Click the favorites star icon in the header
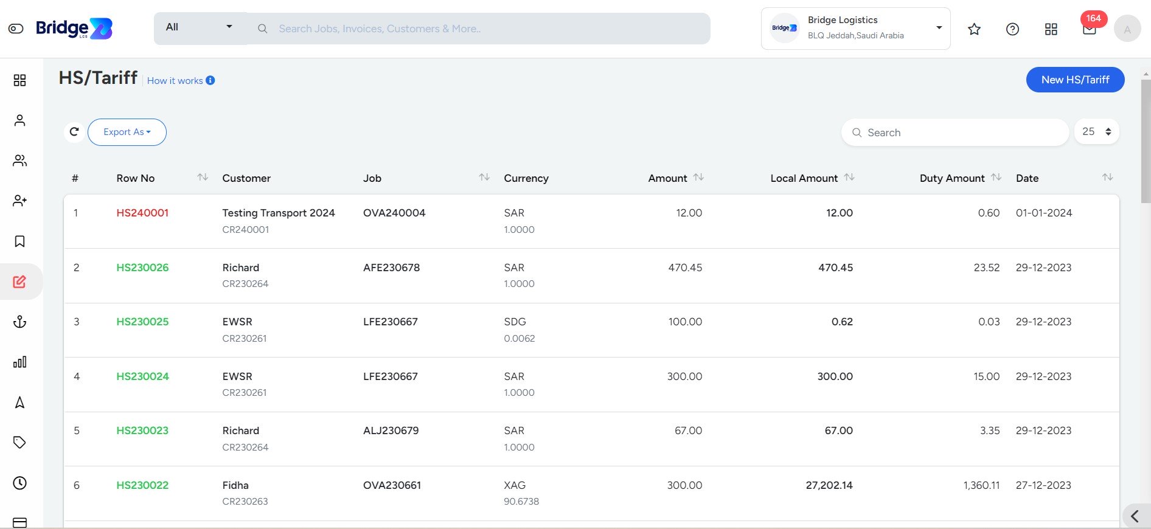The height and width of the screenshot is (529, 1151). tap(974, 29)
